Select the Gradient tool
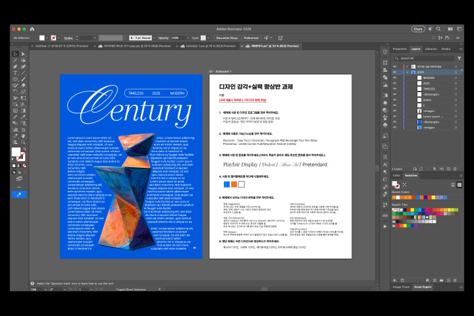 [23, 111]
